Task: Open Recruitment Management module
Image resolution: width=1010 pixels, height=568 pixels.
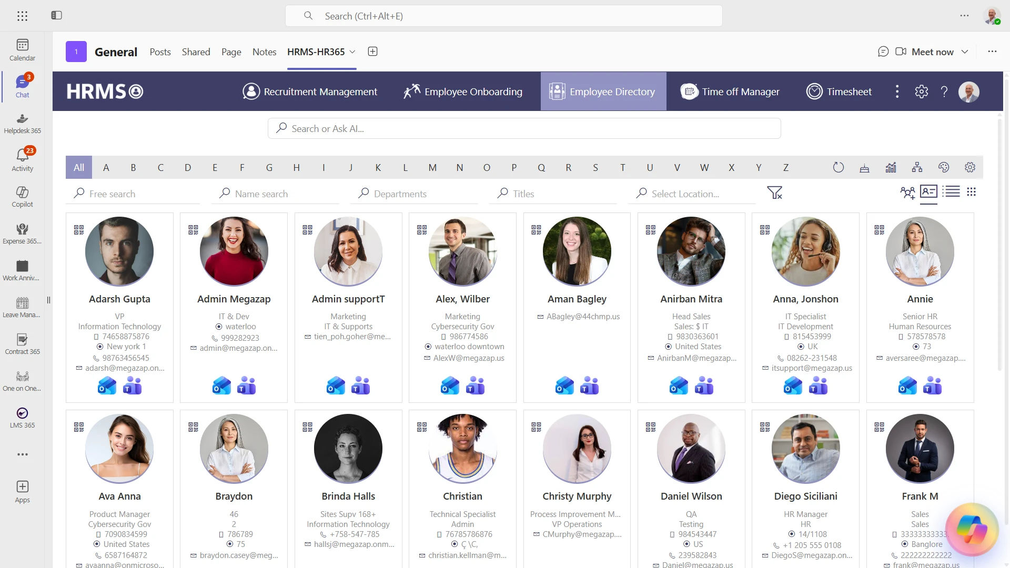Action: click(x=309, y=92)
